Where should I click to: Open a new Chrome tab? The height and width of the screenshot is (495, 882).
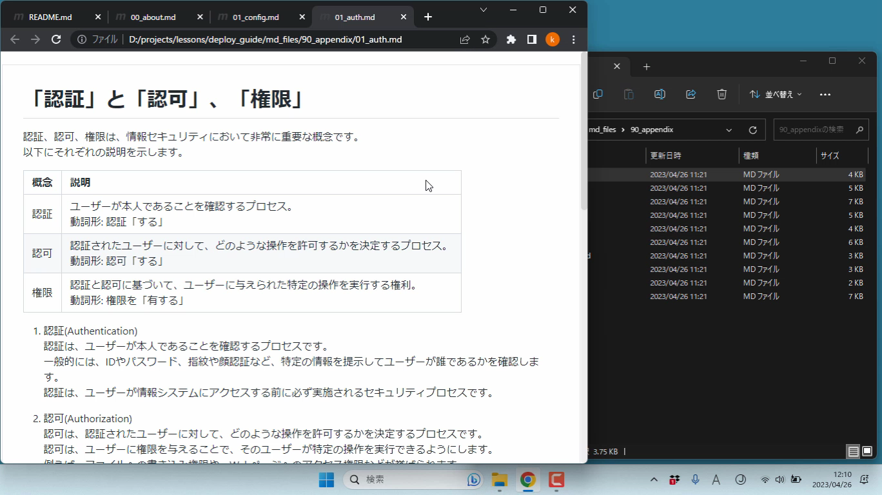pyautogui.click(x=428, y=17)
